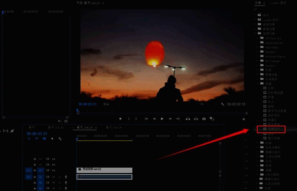Toggle lock on the V3 track
Image resolution: width=297 pixels, height=191 pixels.
click(35, 159)
